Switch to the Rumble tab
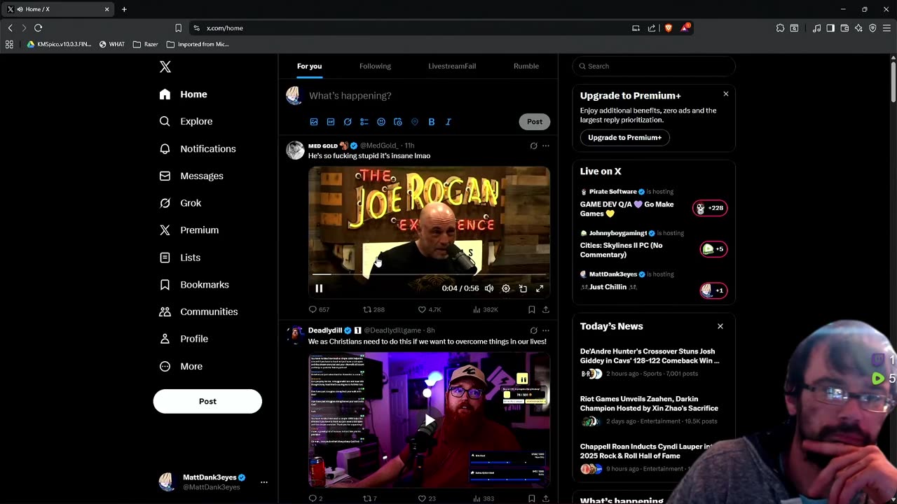This screenshot has height=504, width=897. point(526,66)
